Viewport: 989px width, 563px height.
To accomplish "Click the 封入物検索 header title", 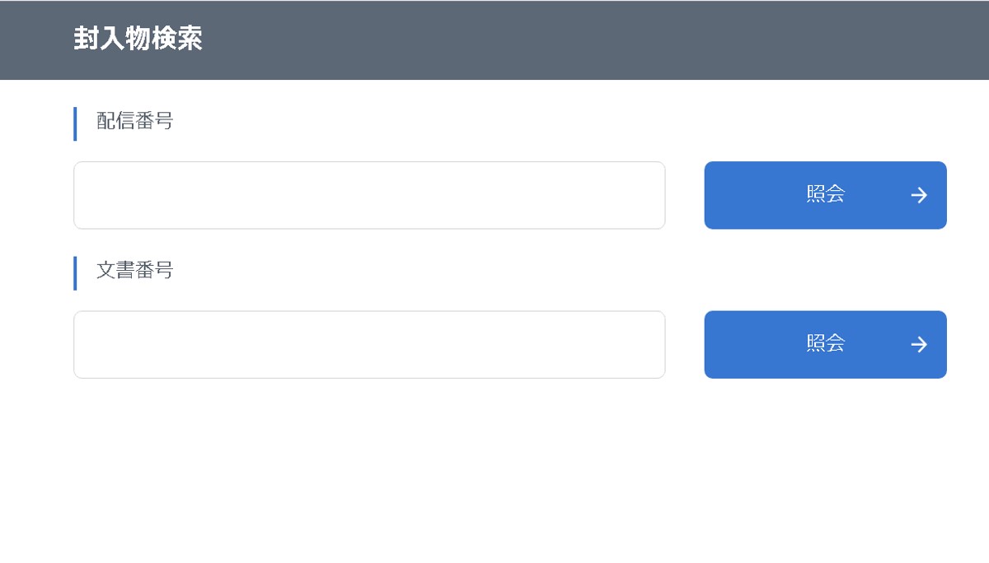I will [x=138, y=39].
